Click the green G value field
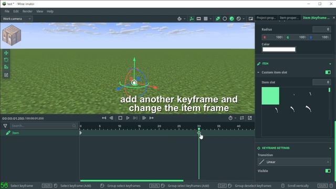The height and width of the screenshot is (189, 336). click(x=296, y=37)
